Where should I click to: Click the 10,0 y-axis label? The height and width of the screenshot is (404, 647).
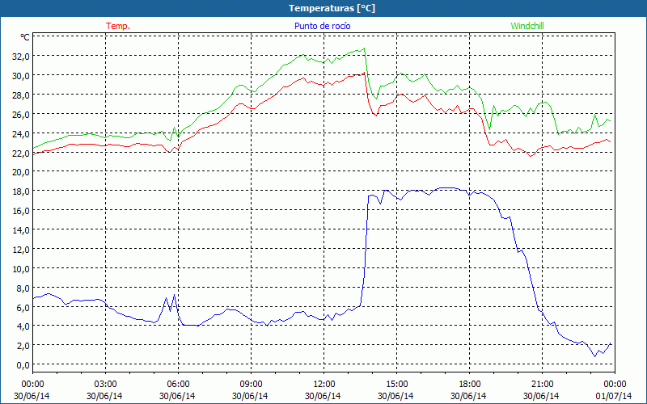click(21, 269)
